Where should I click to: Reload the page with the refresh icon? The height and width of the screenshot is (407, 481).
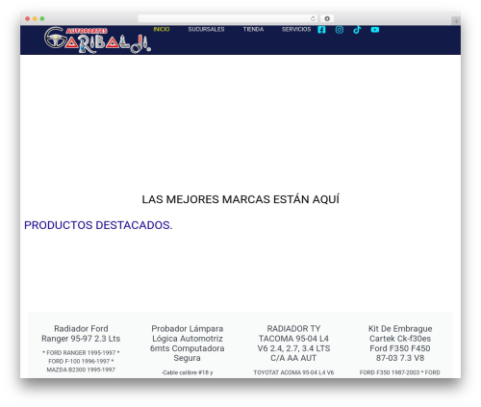pyautogui.click(x=313, y=18)
